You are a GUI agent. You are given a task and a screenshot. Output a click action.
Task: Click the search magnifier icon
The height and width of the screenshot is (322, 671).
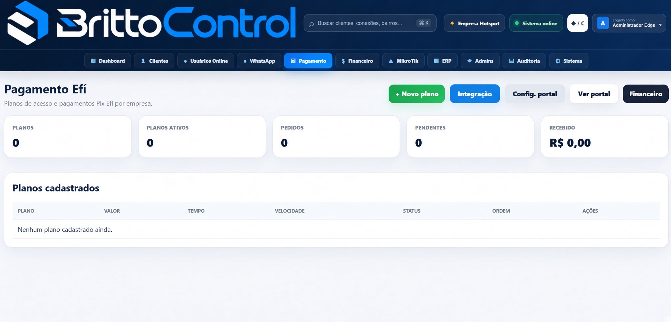click(311, 24)
